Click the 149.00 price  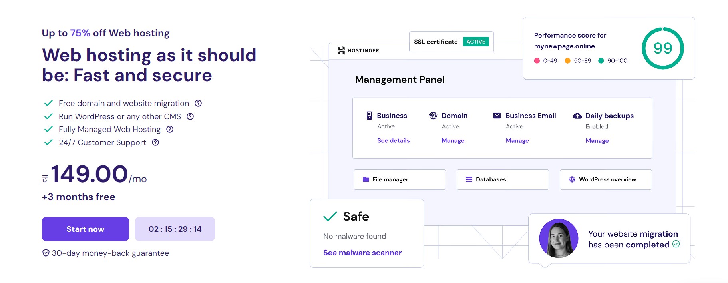click(x=90, y=174)
